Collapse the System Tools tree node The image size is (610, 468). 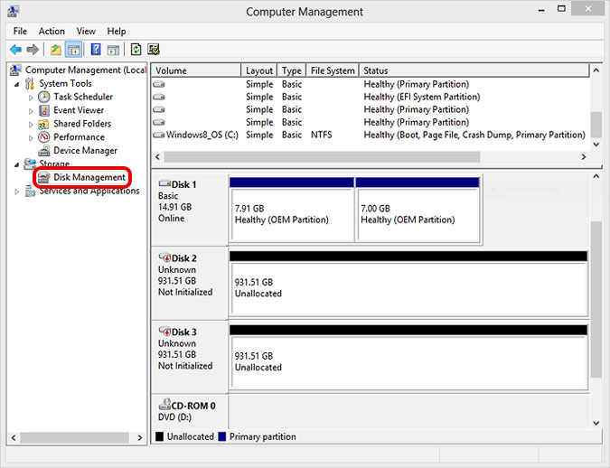click(x=17, y=83)
